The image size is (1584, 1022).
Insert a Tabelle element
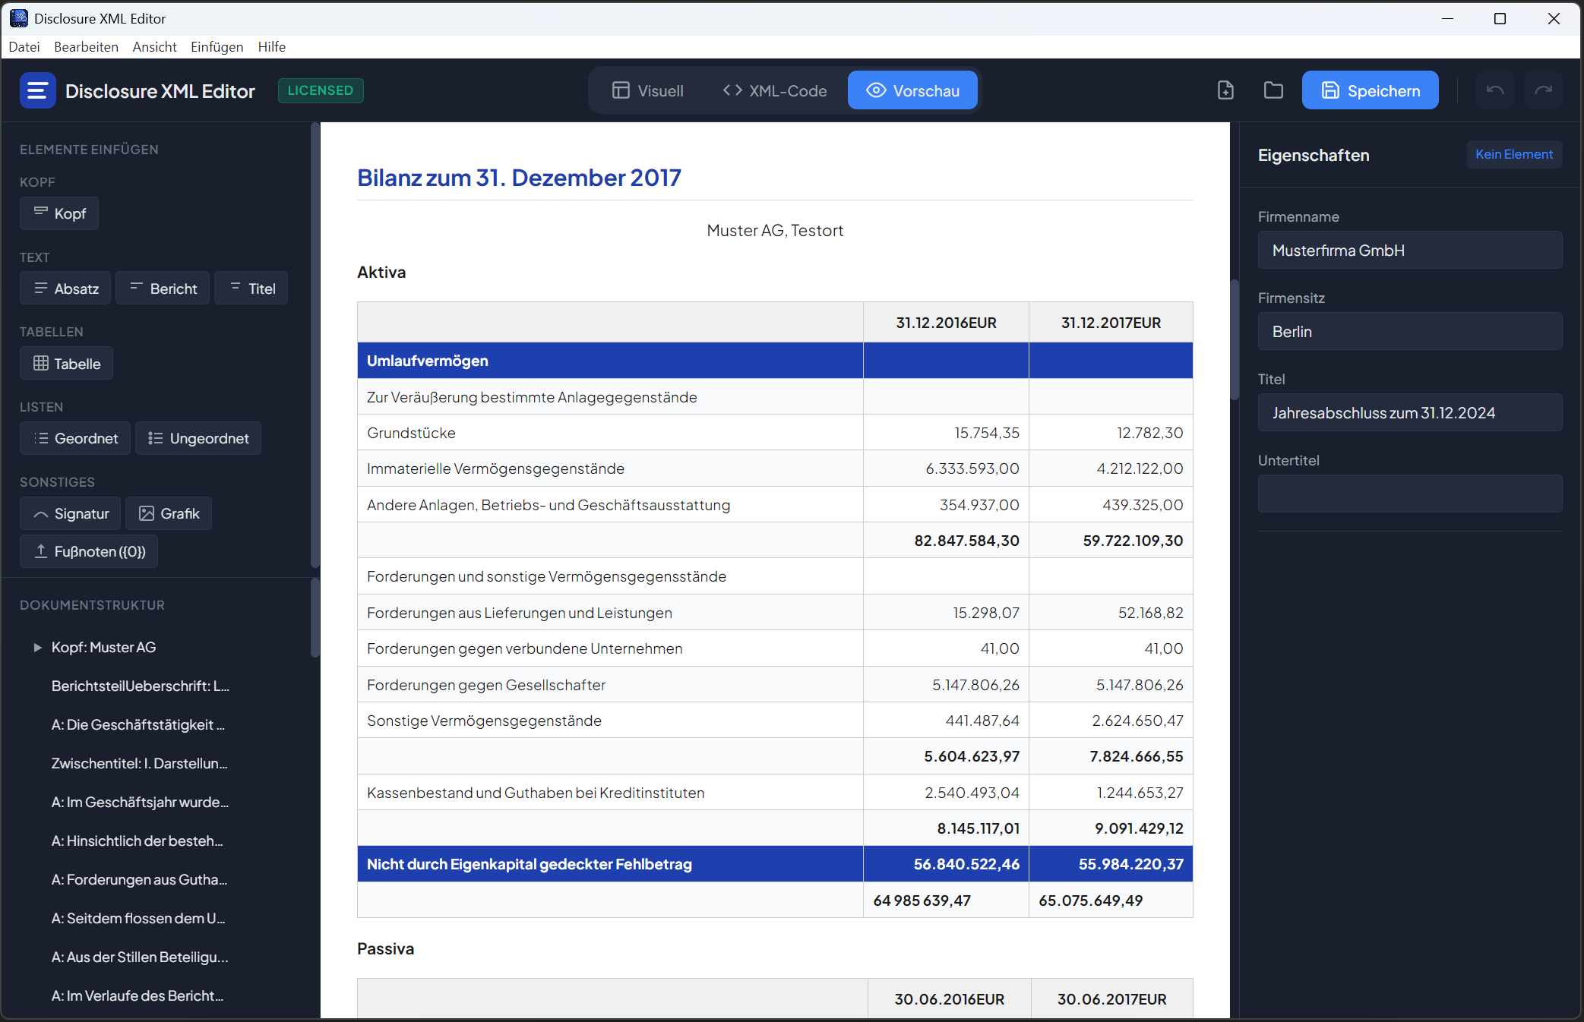tap(66, 364)
